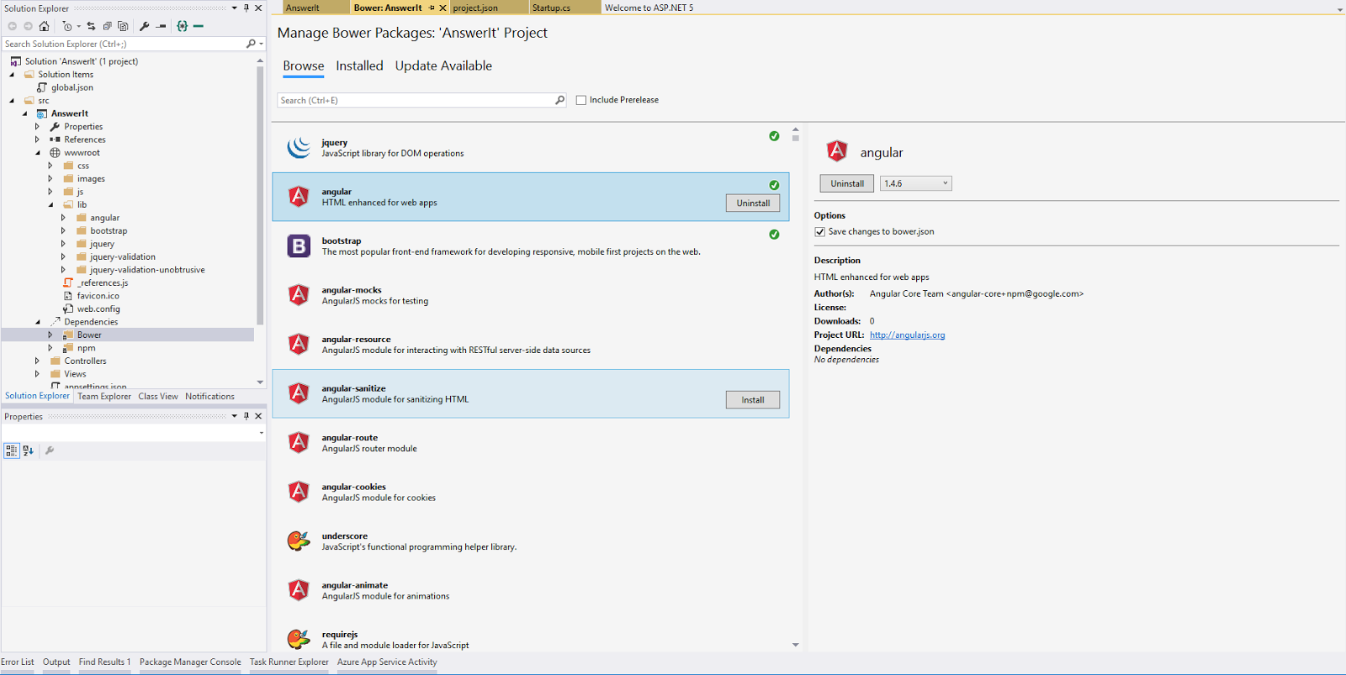The image size is (1346, 675).
Task: Click the Forward arrow in Solution Explorer toolbar
Action: (28, 26)
